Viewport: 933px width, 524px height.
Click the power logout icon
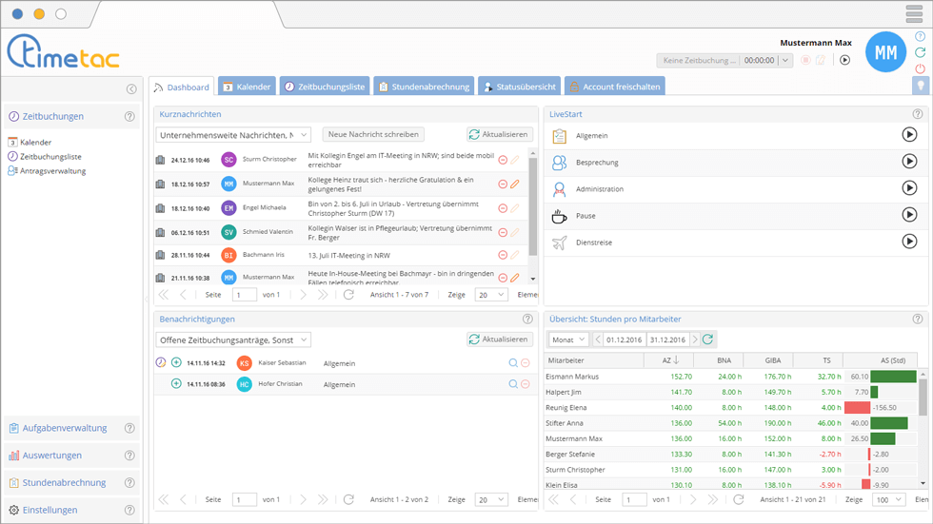pyautogui.click(x=920, y=68)
